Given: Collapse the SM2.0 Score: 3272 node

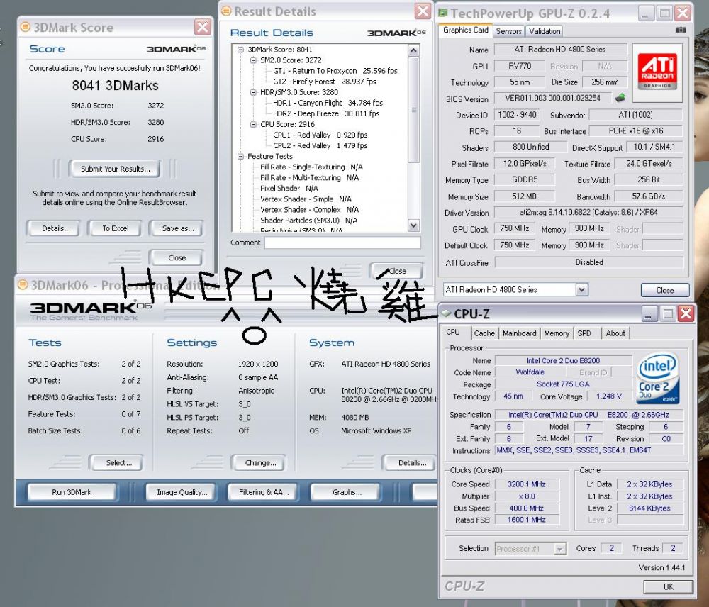Looking at the screenshot, I should coord(253,60).
